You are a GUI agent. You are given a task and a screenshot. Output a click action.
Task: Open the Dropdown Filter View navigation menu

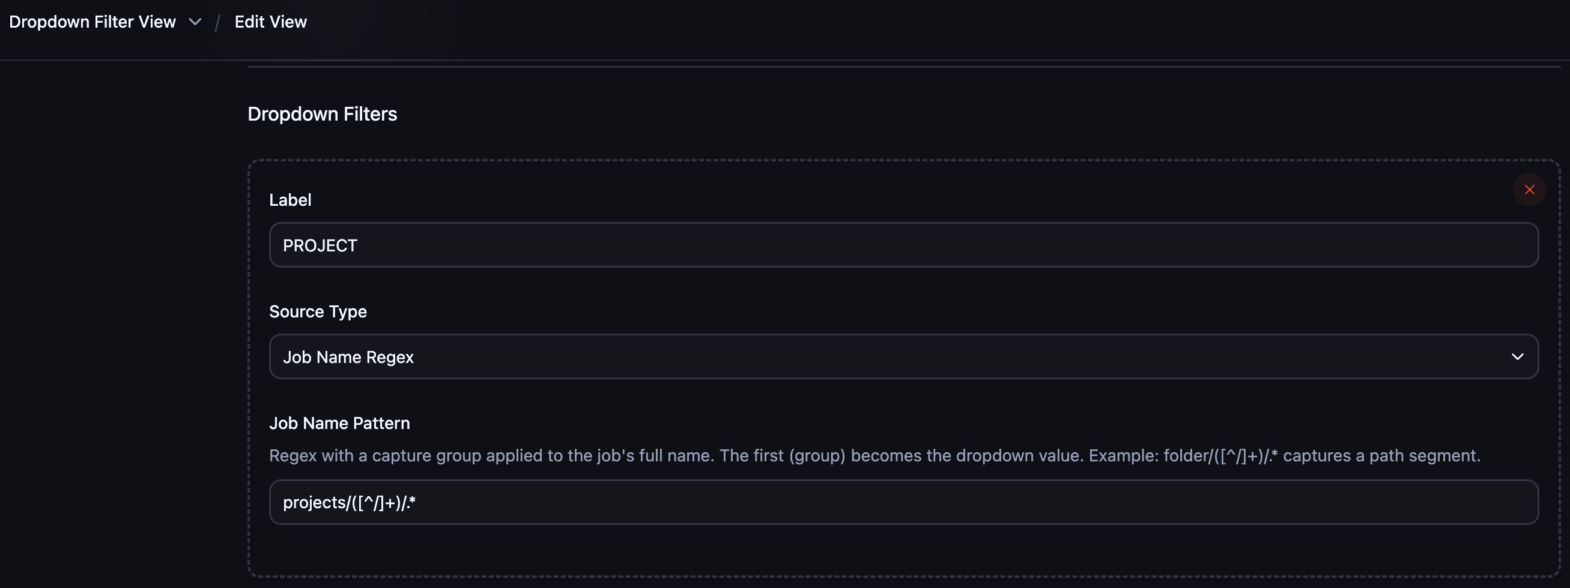91,22
